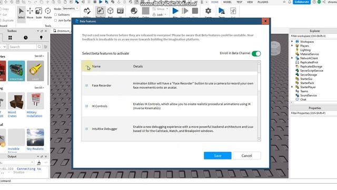337x190 pixels.
Task: Cancel the Beta Features dialog
Action: 247,156
